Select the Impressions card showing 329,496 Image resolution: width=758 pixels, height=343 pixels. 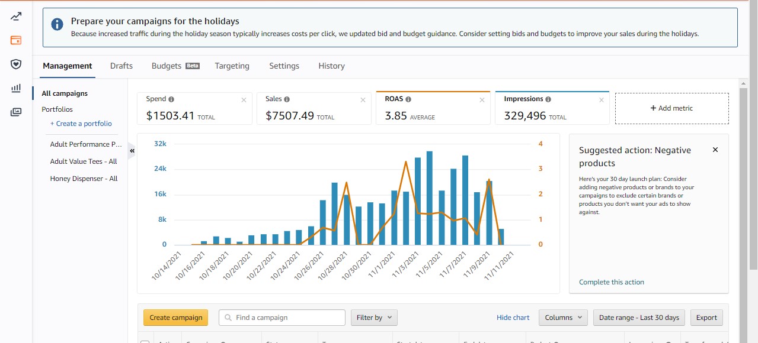coord(552,108)
